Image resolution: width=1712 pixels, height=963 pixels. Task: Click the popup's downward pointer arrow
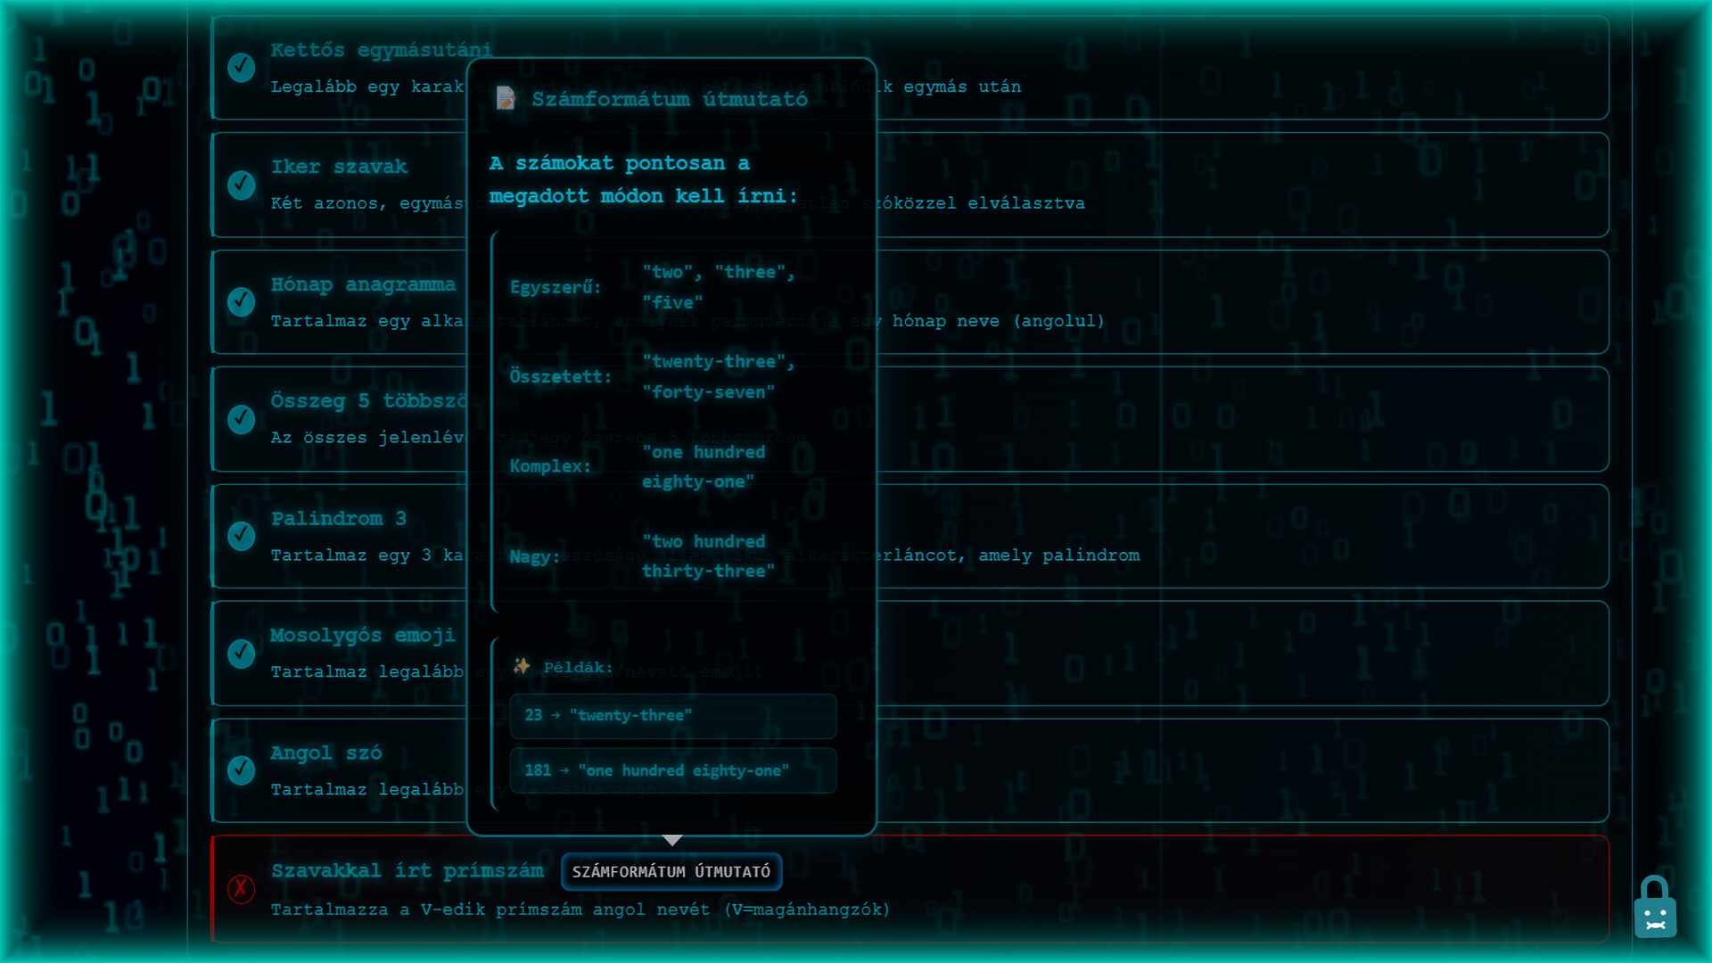coord(672,840)
